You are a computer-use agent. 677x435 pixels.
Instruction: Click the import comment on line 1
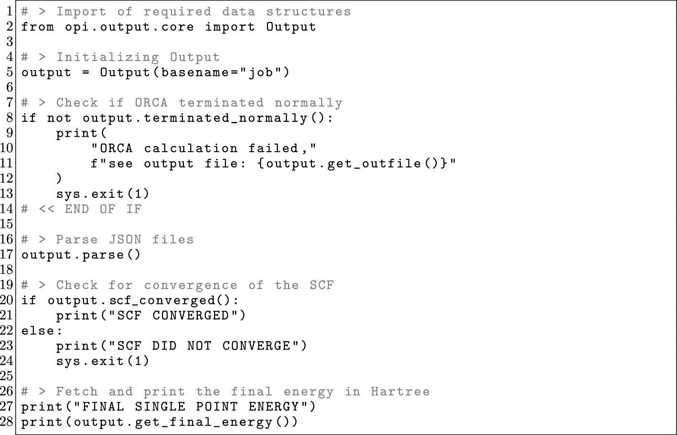click(186, 11)
